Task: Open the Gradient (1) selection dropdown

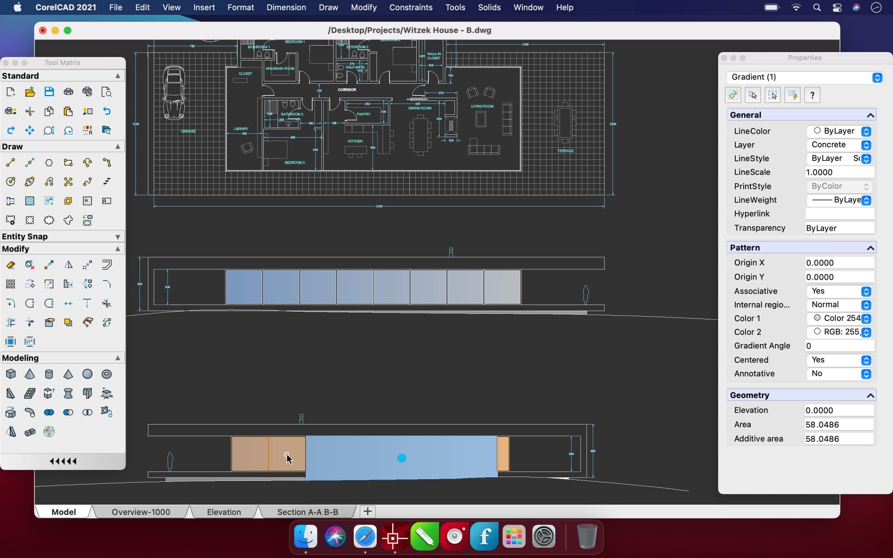Action: pyautogui.click(x=805, y=77)
